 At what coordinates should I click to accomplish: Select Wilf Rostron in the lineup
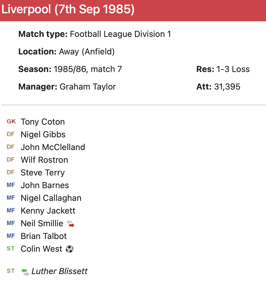pyautogui.click(x=44, y=160)
